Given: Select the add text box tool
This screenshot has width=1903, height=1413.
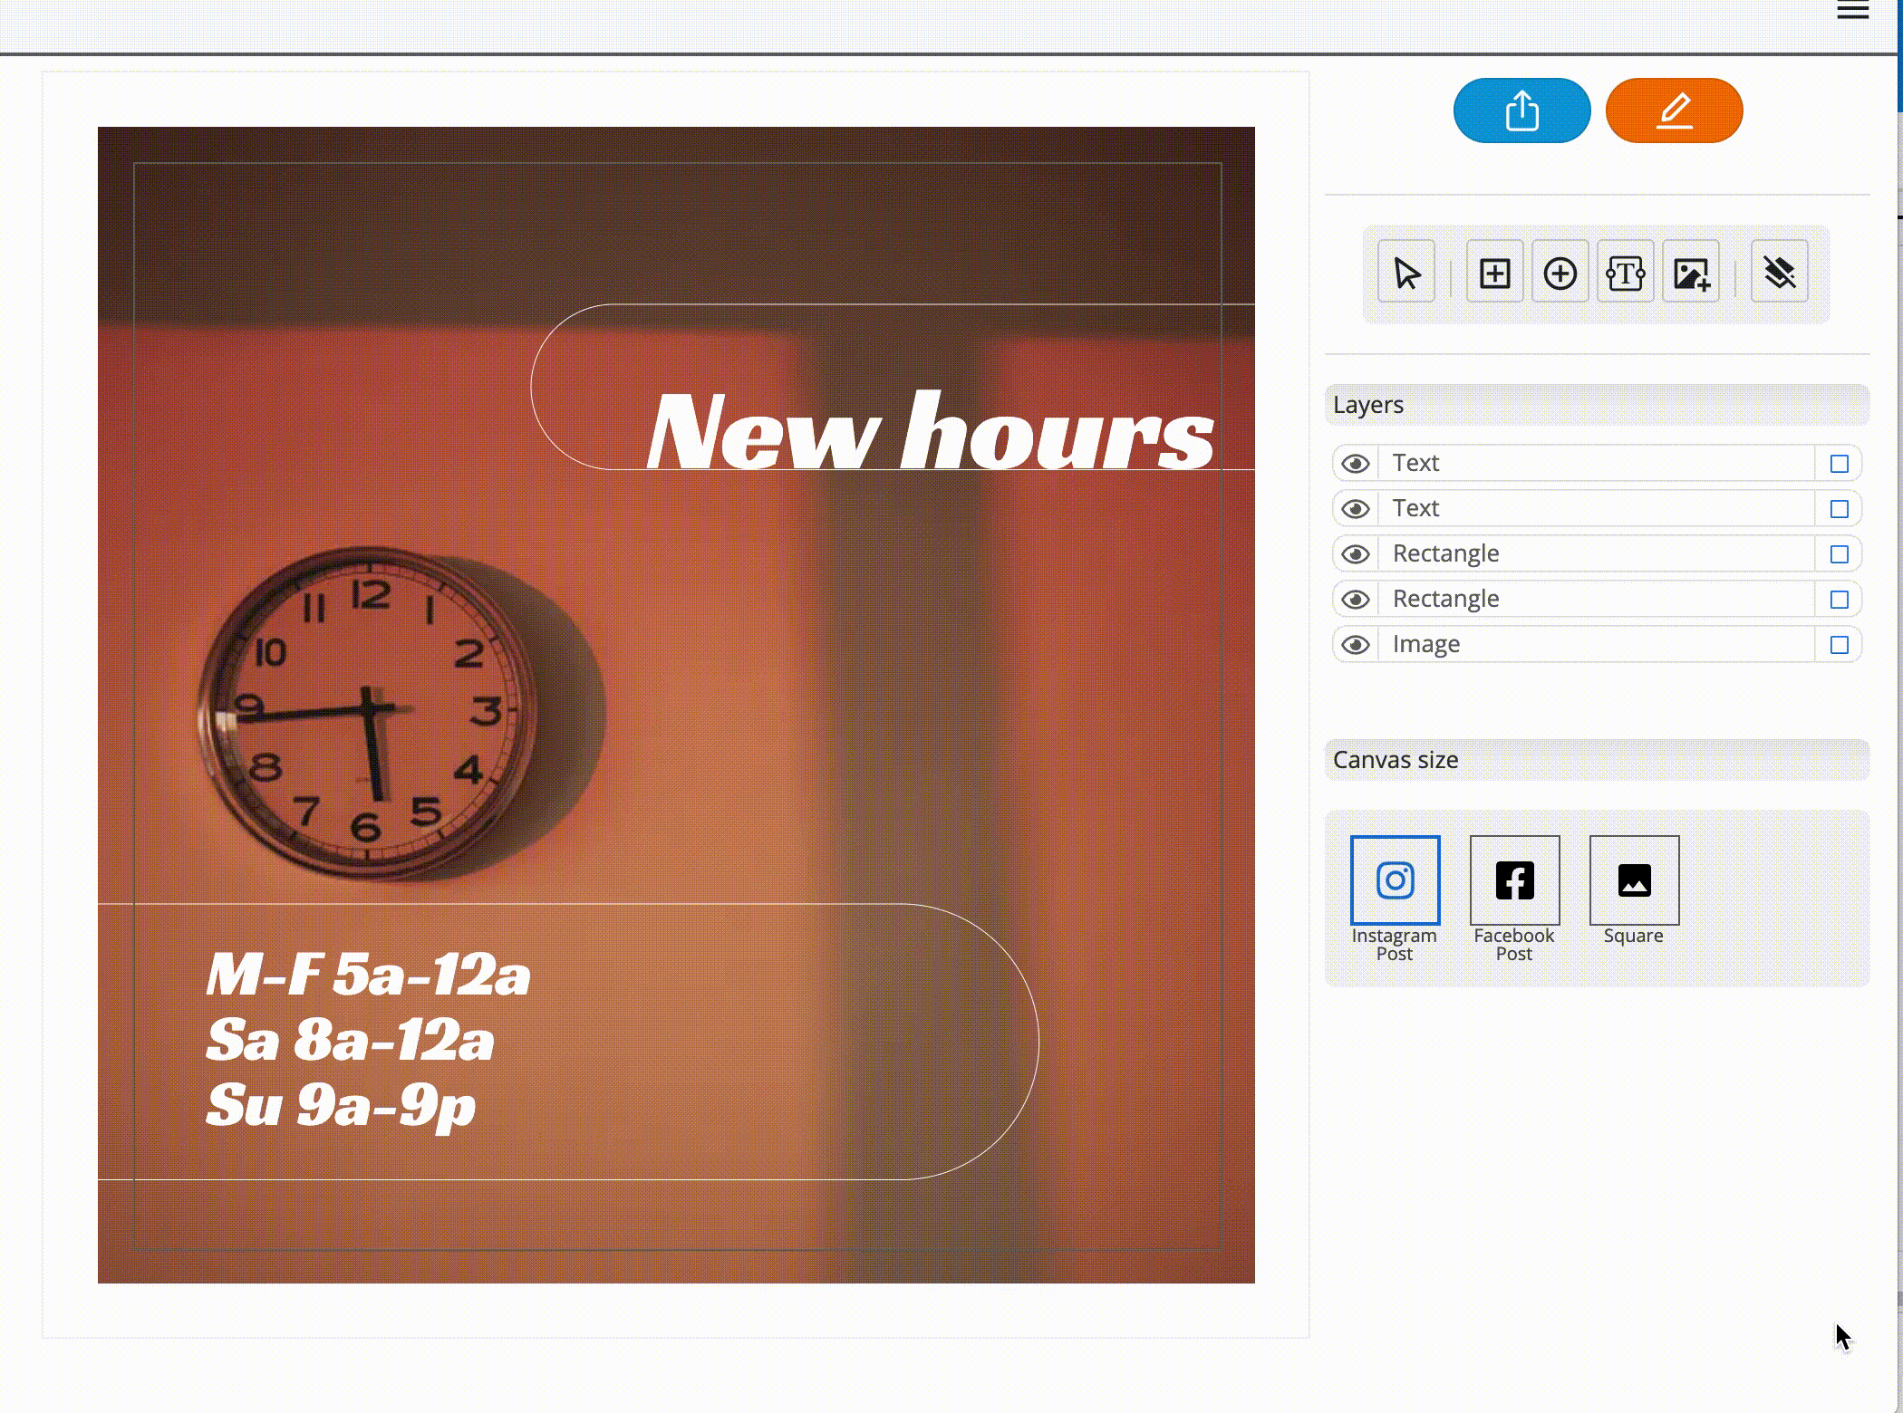Looking at the screenshot, I should [1625, 273].
